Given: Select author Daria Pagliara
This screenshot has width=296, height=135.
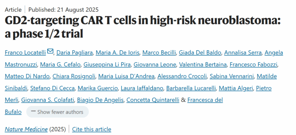Looking at the screenshot, I should tap(75, 53).
